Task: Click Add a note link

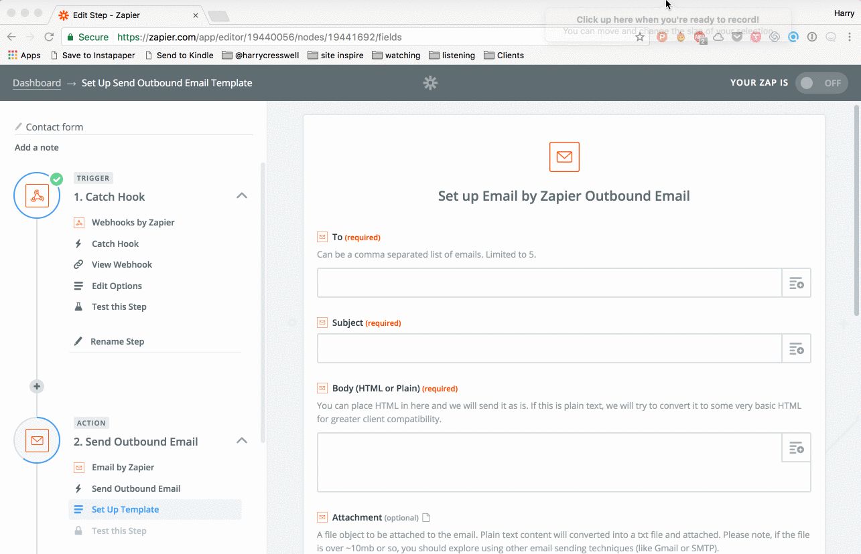Action: point(37,147)
